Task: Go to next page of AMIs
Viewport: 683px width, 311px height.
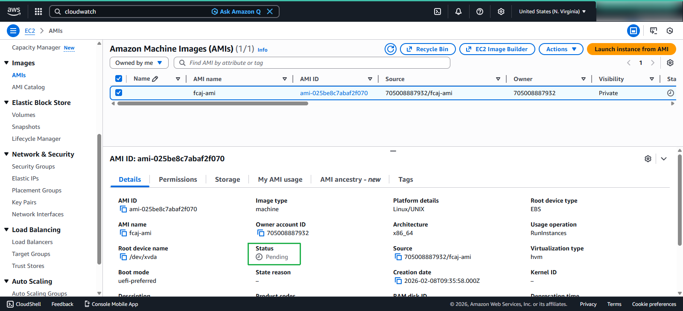Action: tap(652, 63)
